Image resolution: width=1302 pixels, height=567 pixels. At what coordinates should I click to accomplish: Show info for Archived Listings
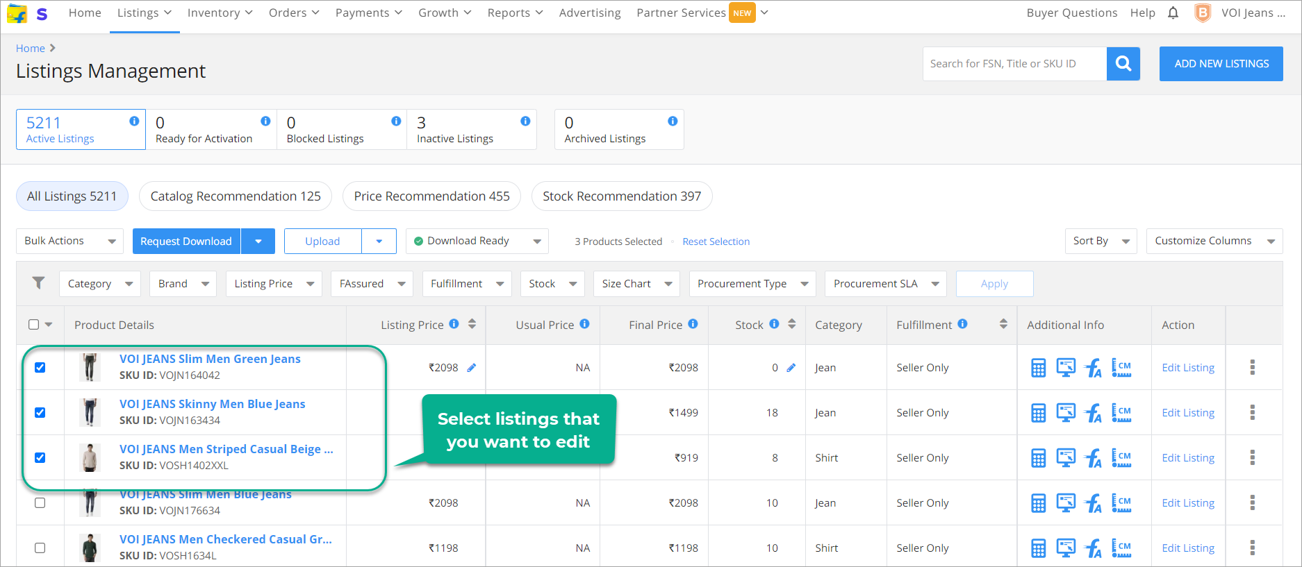[673, 121]
